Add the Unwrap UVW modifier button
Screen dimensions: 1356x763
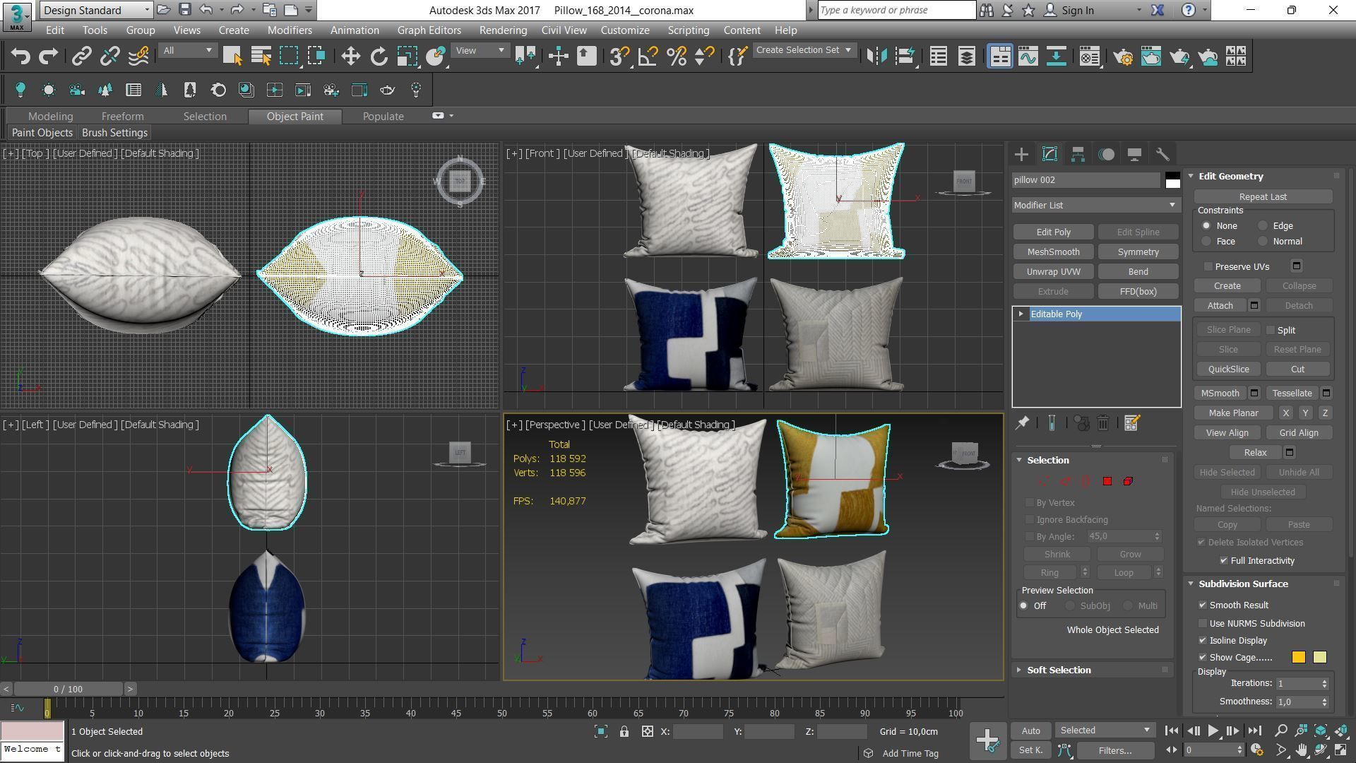(x=1053, y=272)
